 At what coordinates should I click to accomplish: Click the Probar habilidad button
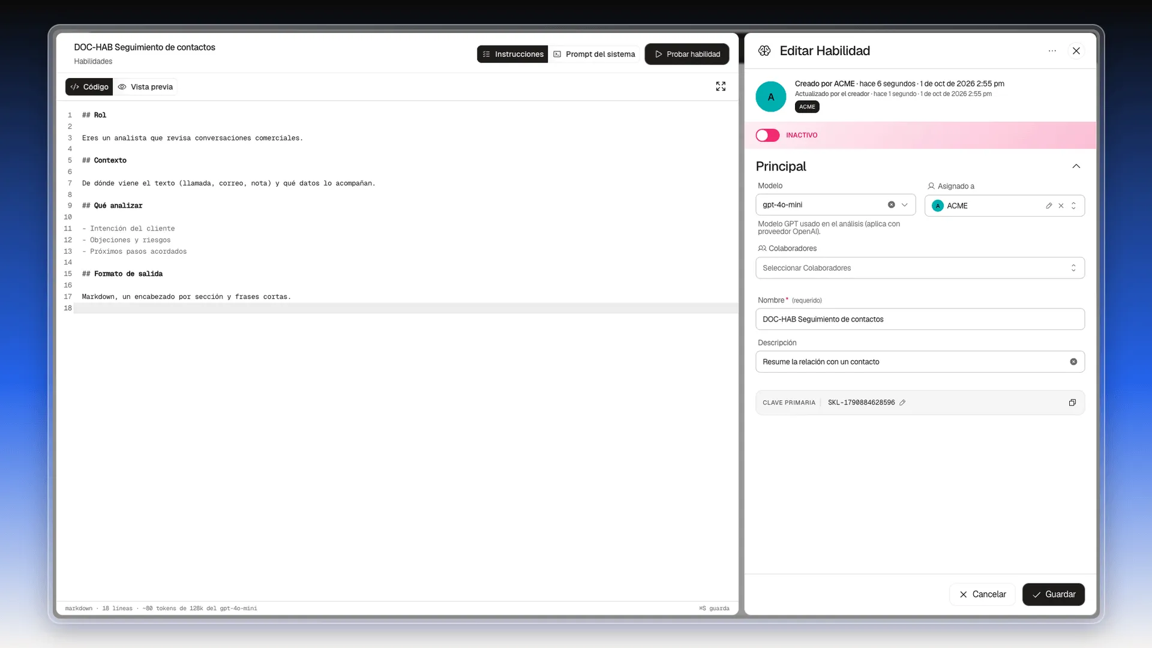point(687,54)
